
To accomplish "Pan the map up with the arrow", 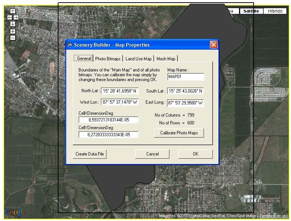I will click(13, 11).
